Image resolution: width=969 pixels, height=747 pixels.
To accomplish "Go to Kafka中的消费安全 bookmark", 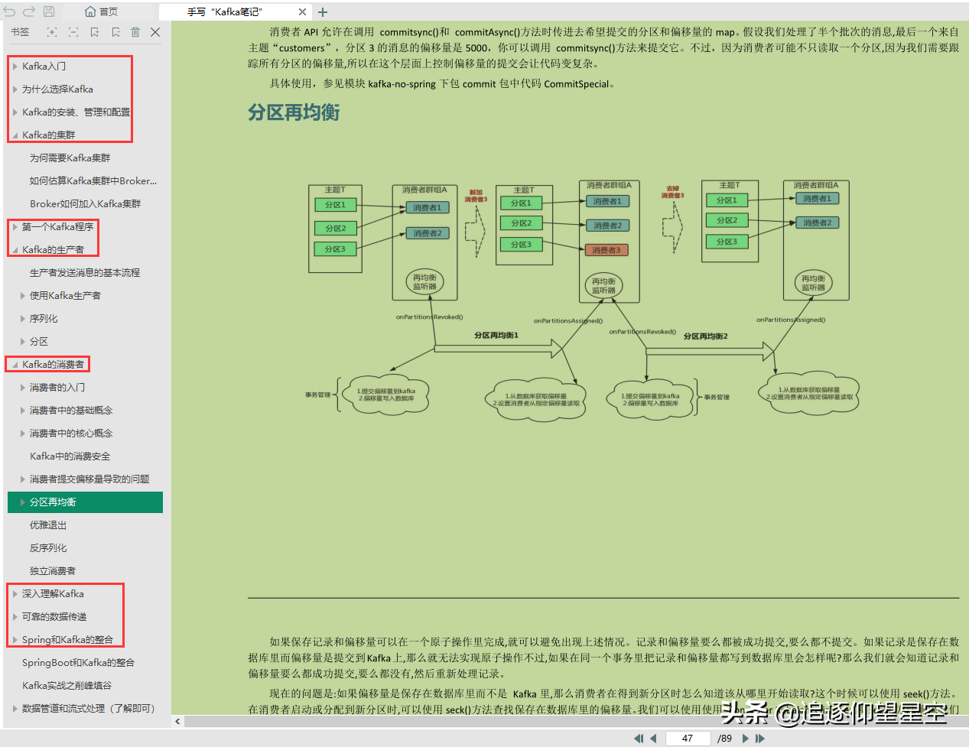I will (70, 456).
